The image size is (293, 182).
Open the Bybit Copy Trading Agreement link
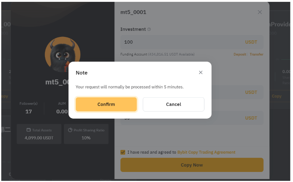[x=206, y=152]
